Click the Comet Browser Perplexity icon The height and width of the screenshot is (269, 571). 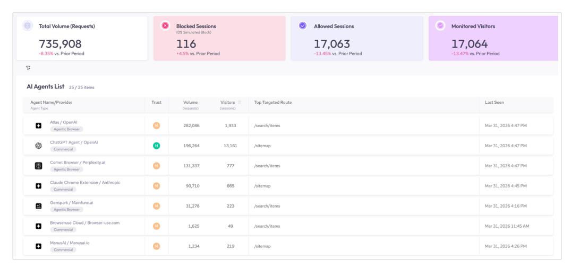coord(38,166)
